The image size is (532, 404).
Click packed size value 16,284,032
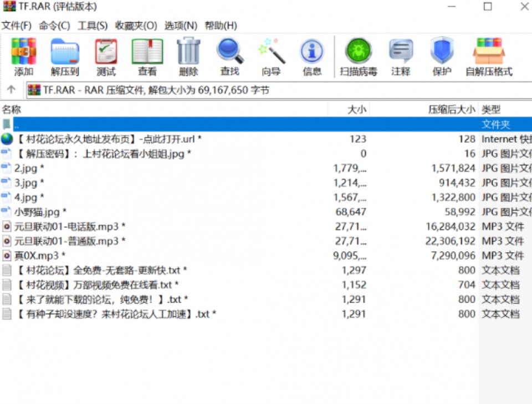[x=450, y=226]
